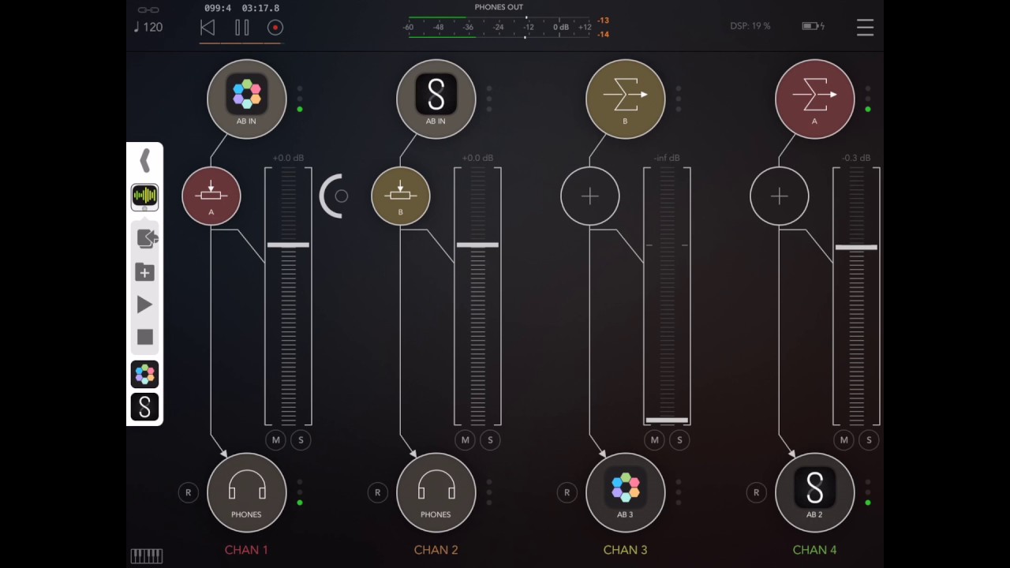Screen dimensions: 1010x568
Task: Arm record on Chan 4
Action: (756, 492)
